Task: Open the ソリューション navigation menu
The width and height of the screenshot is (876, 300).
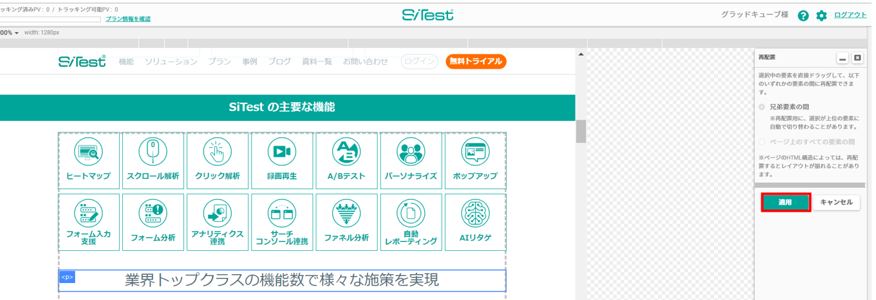Action: point(171,62)
